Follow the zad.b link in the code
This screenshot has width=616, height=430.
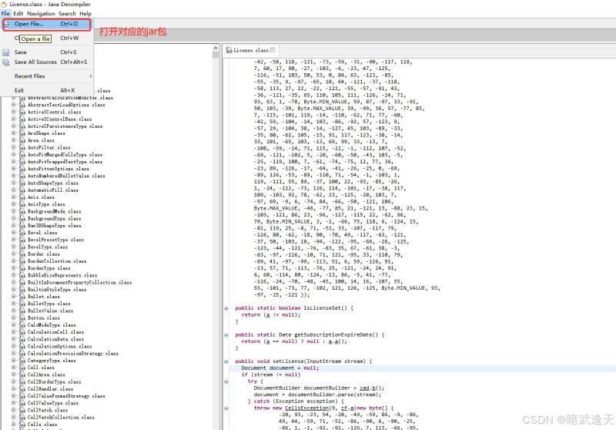coord(369,388)
